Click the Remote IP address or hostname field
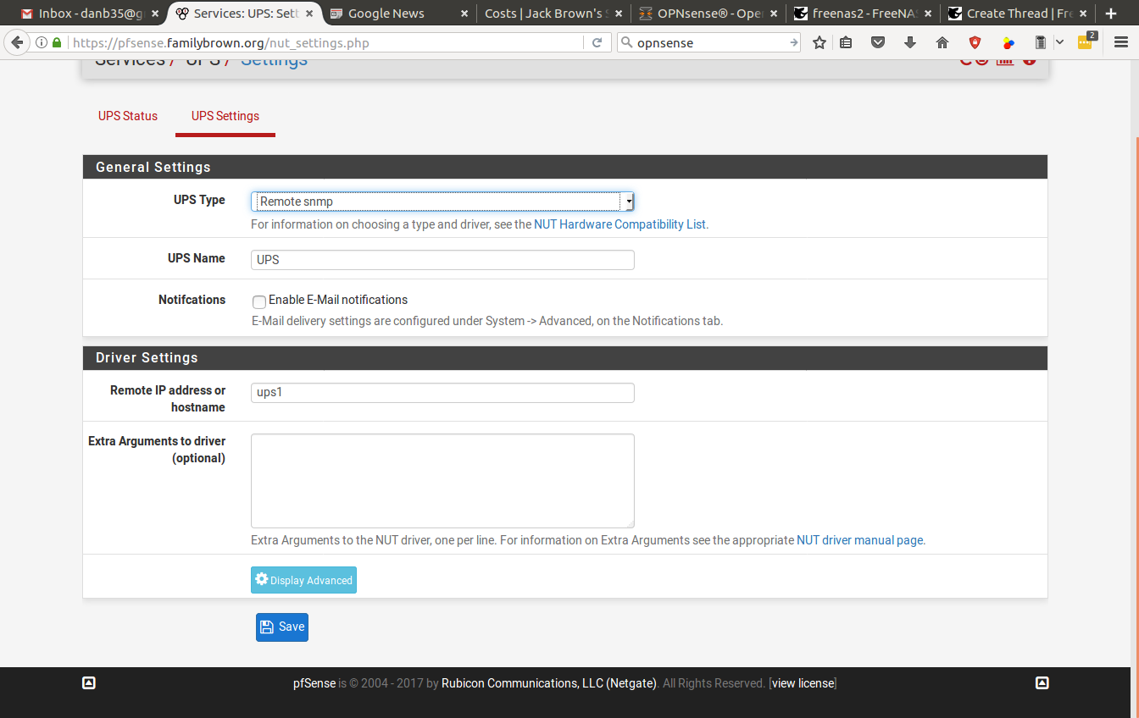 click(442, 393)
